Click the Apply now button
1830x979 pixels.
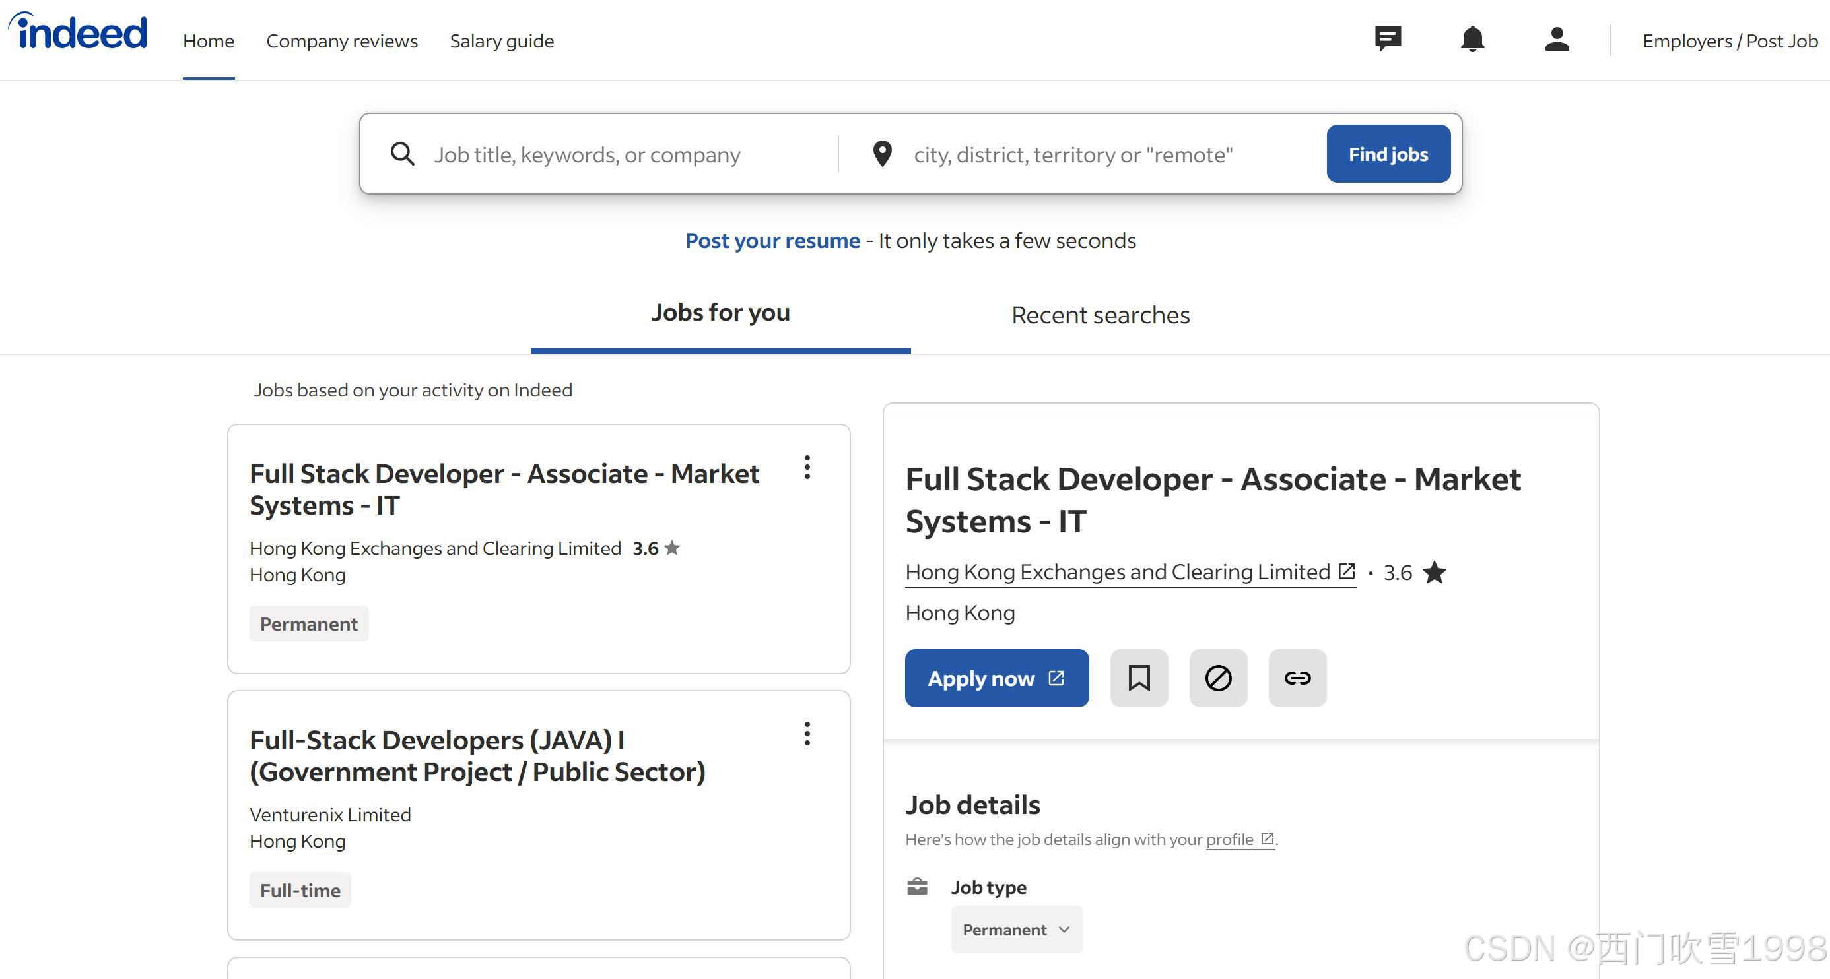pos(996,678)
